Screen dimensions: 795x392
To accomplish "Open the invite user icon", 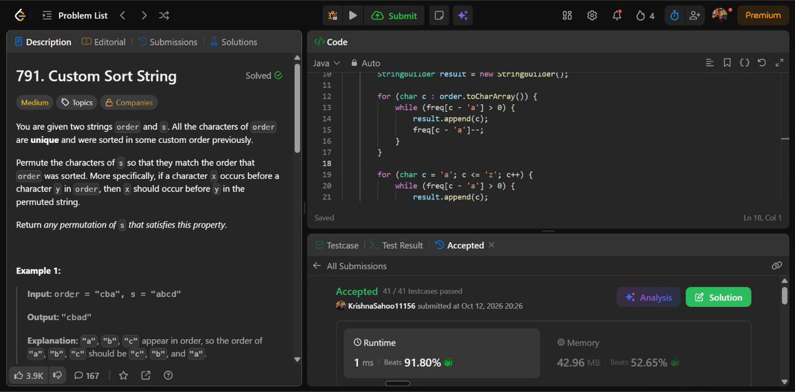I will coord(694,15).
